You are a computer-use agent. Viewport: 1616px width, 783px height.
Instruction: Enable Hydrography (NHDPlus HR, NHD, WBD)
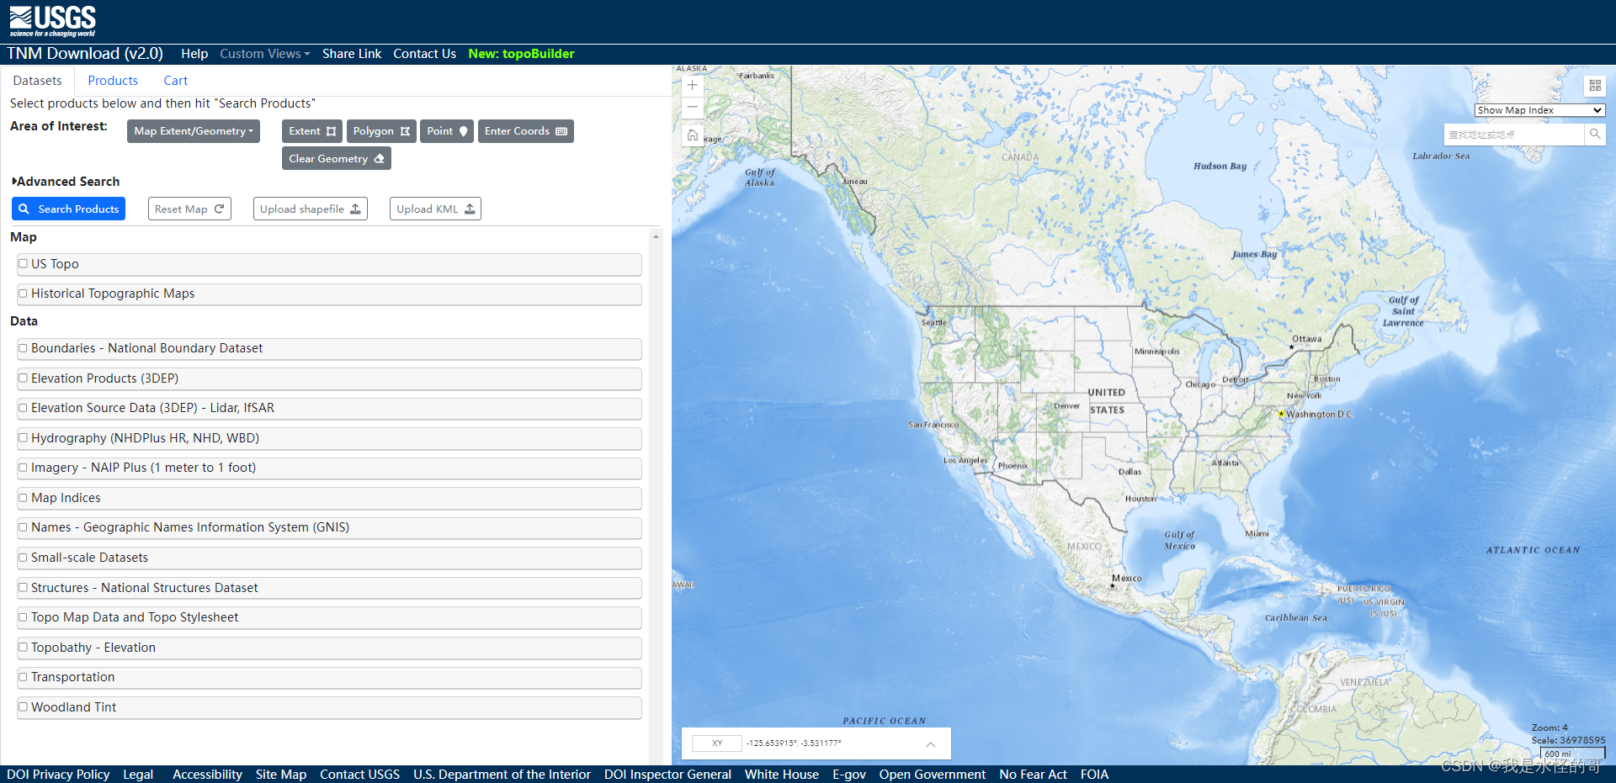point(24,438)
